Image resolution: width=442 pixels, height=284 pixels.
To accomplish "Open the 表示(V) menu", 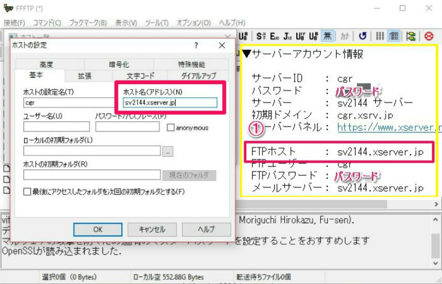I will [126, 23].
